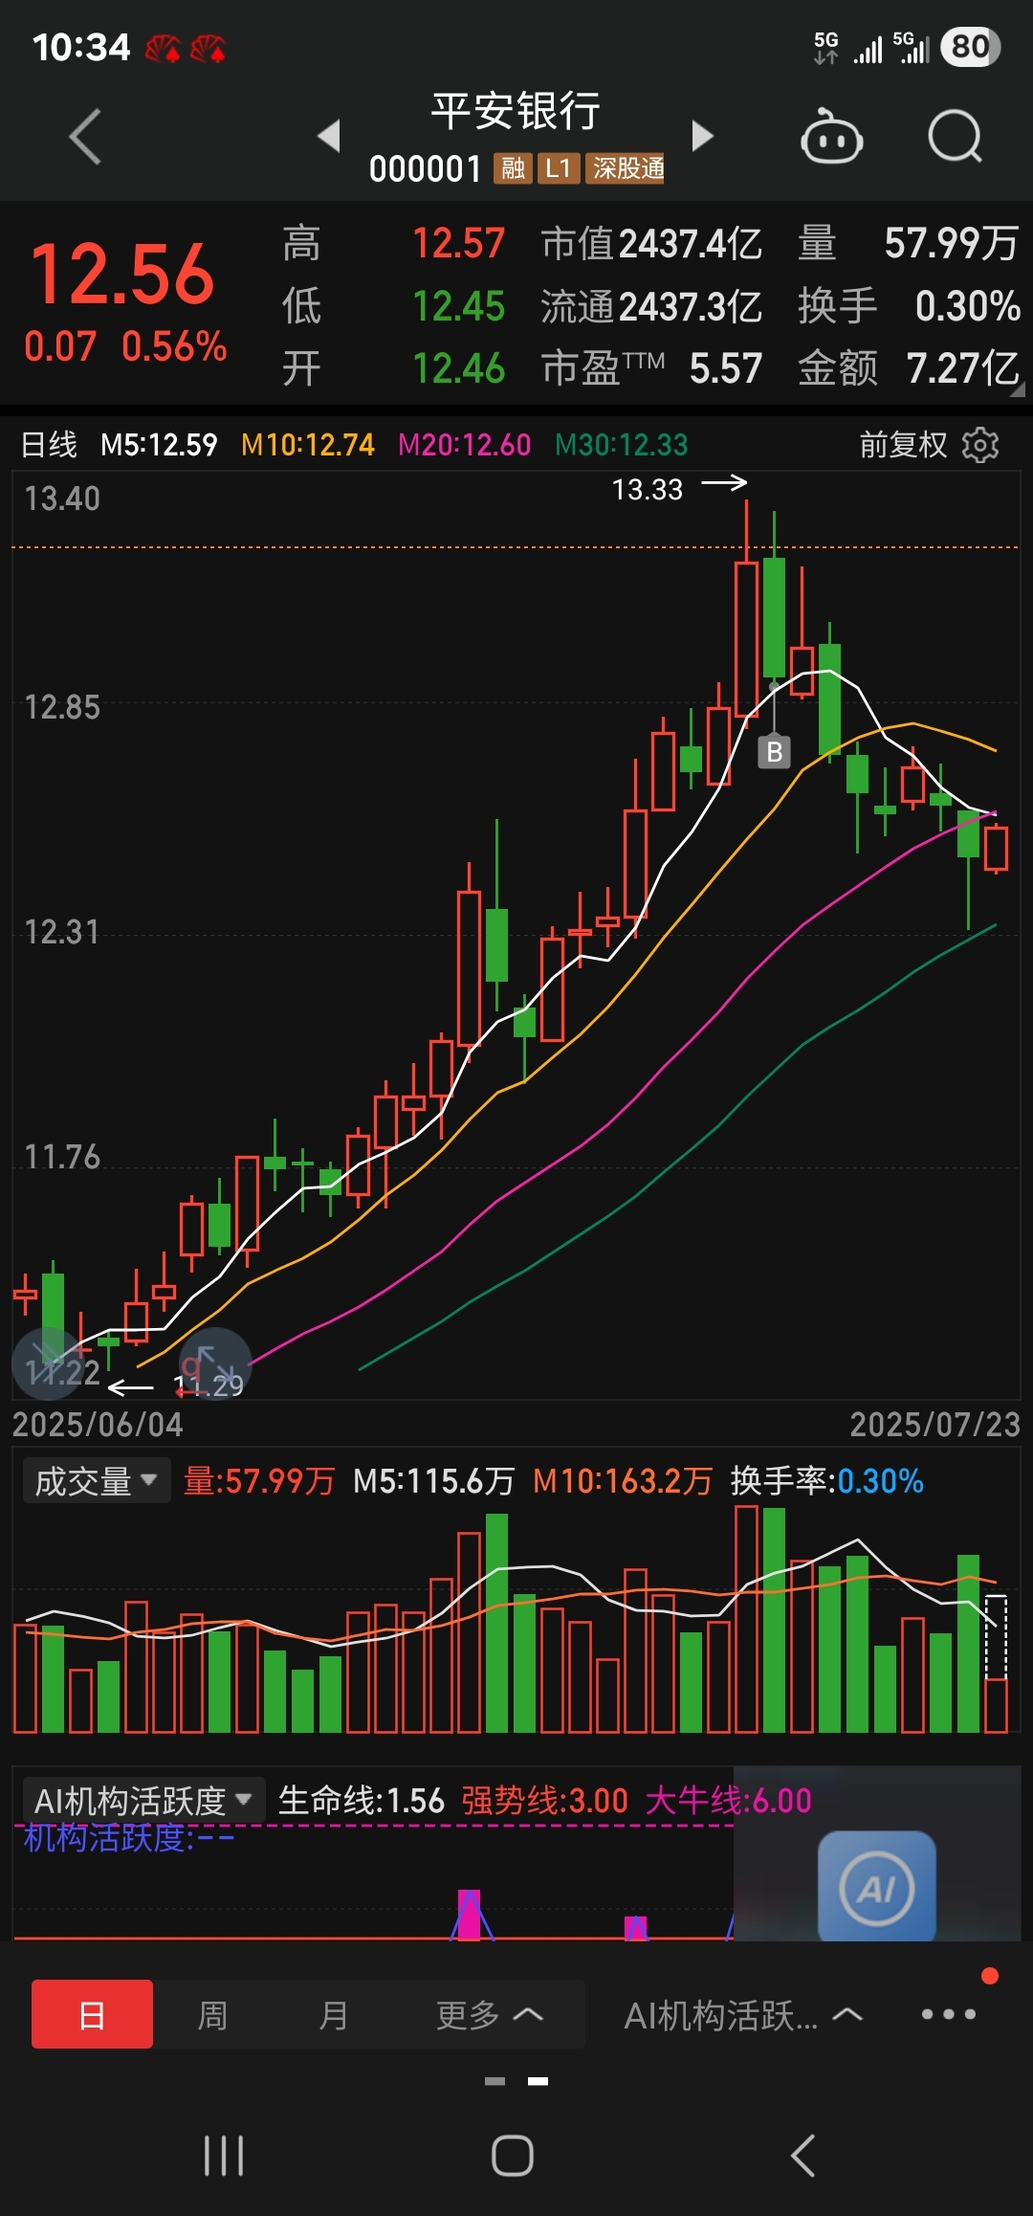The width and height of the screenshot is (1033, 2216).
Task: Open the three-dot more menu
Action: [949, 2014]
